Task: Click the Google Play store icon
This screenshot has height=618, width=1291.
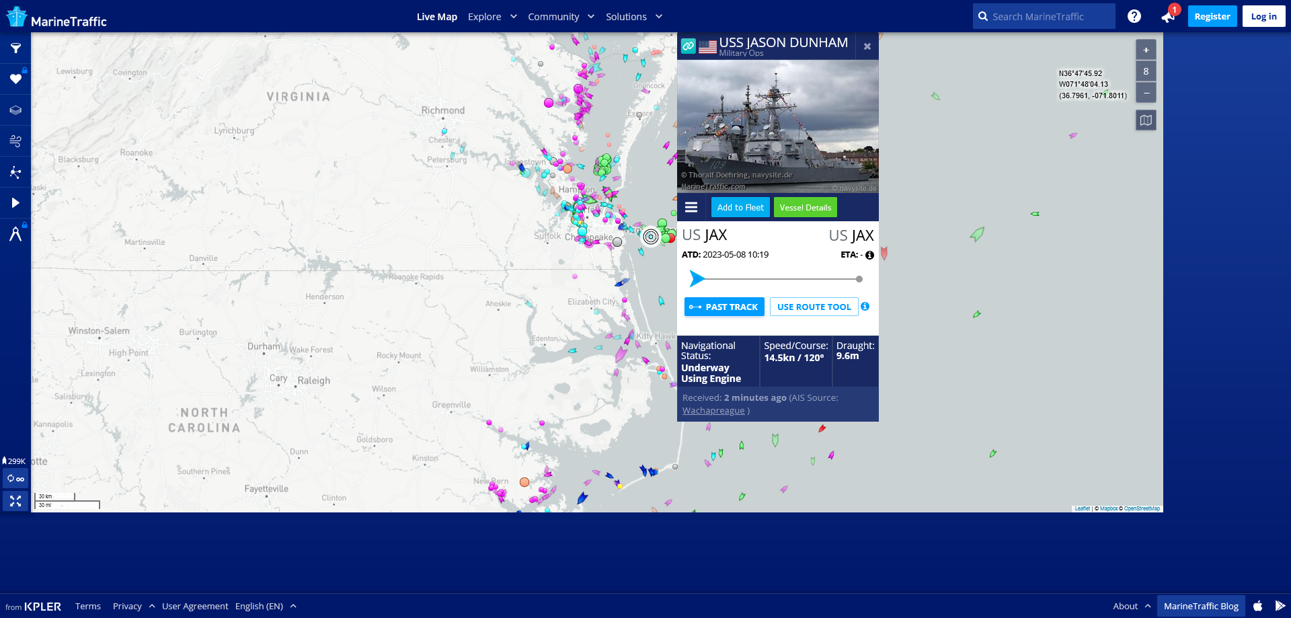Action: click(x=1280, y=606)
